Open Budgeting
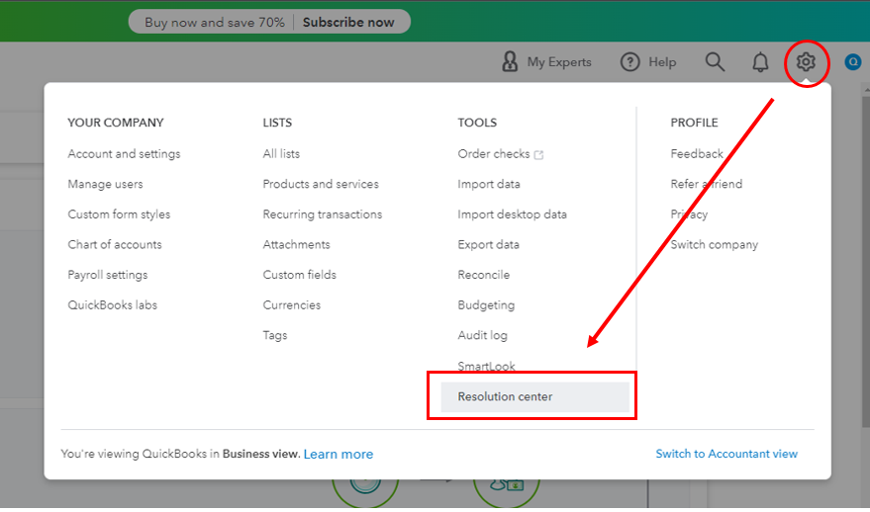Viewport: 870px width, 512px height. click(x=486, y=304)
